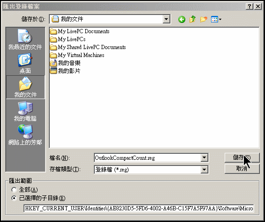The width and height of the screenshot is (265, 222).
Task: Create a new folder with toolbar icon
Action: coord(204,19)
